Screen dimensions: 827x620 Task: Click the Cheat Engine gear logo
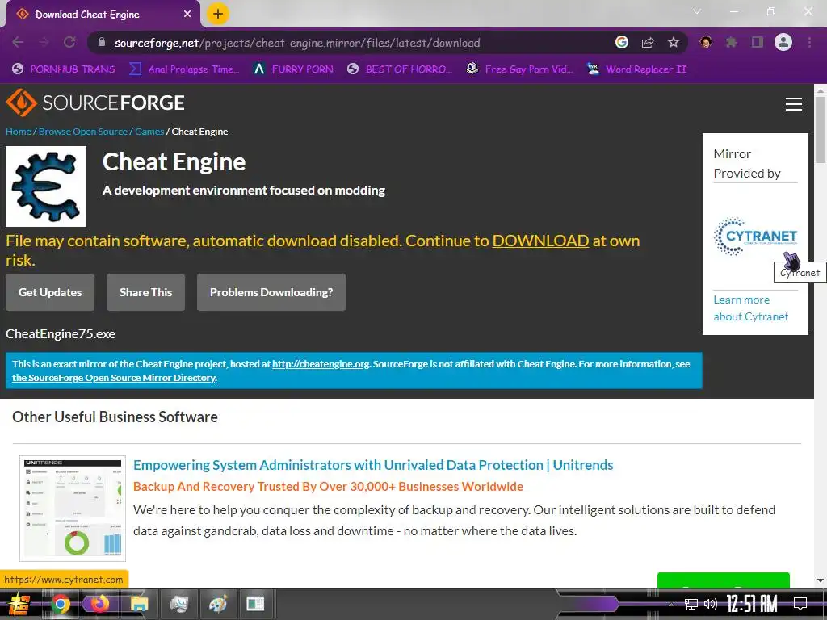click(46, 186)
